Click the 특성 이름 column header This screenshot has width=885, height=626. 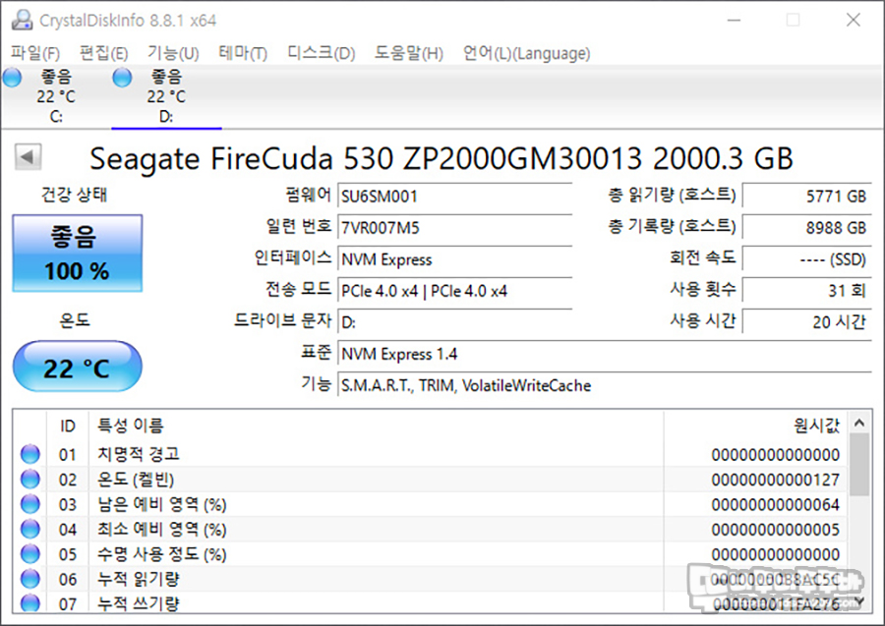click(x=376, y=426)
